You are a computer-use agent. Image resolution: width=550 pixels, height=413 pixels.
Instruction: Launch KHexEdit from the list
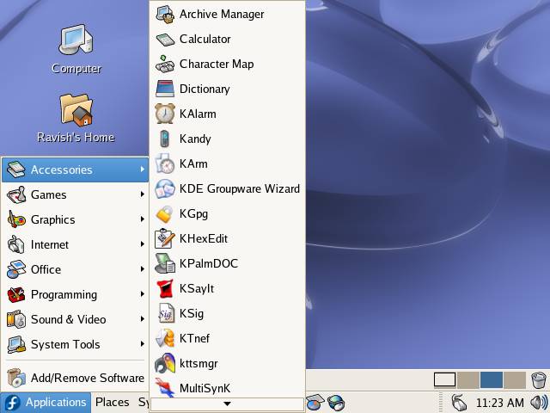203,238
